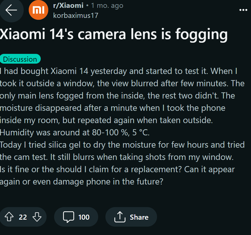Screen dimensions: 251x235
Task: Open the Xiaomi subreddit avatar logo
Action: coord(38,10)
